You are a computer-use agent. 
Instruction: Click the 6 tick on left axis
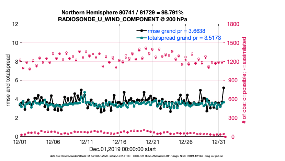(x=15, y=81)
